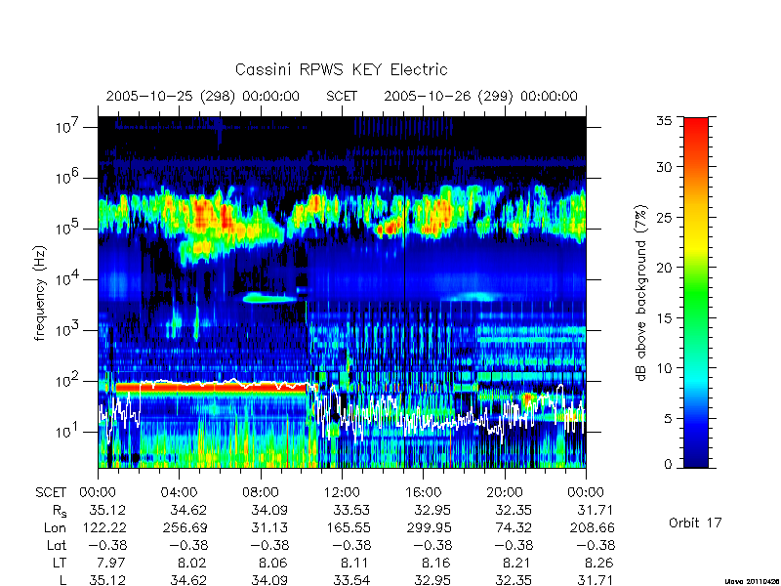781x586 pixels.
Task: Click the intense red 100 Hz emission band
Action: (x=210, y=388)
